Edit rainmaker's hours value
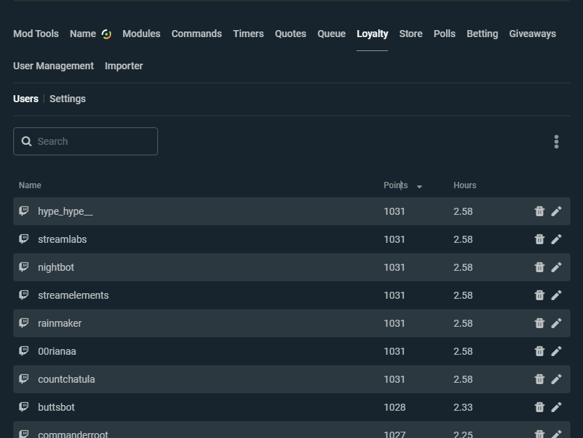 coord(556,323)
